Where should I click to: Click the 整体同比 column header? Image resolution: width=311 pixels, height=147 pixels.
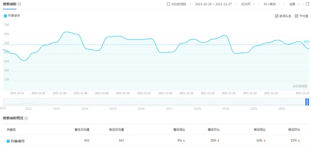point(179,130)
